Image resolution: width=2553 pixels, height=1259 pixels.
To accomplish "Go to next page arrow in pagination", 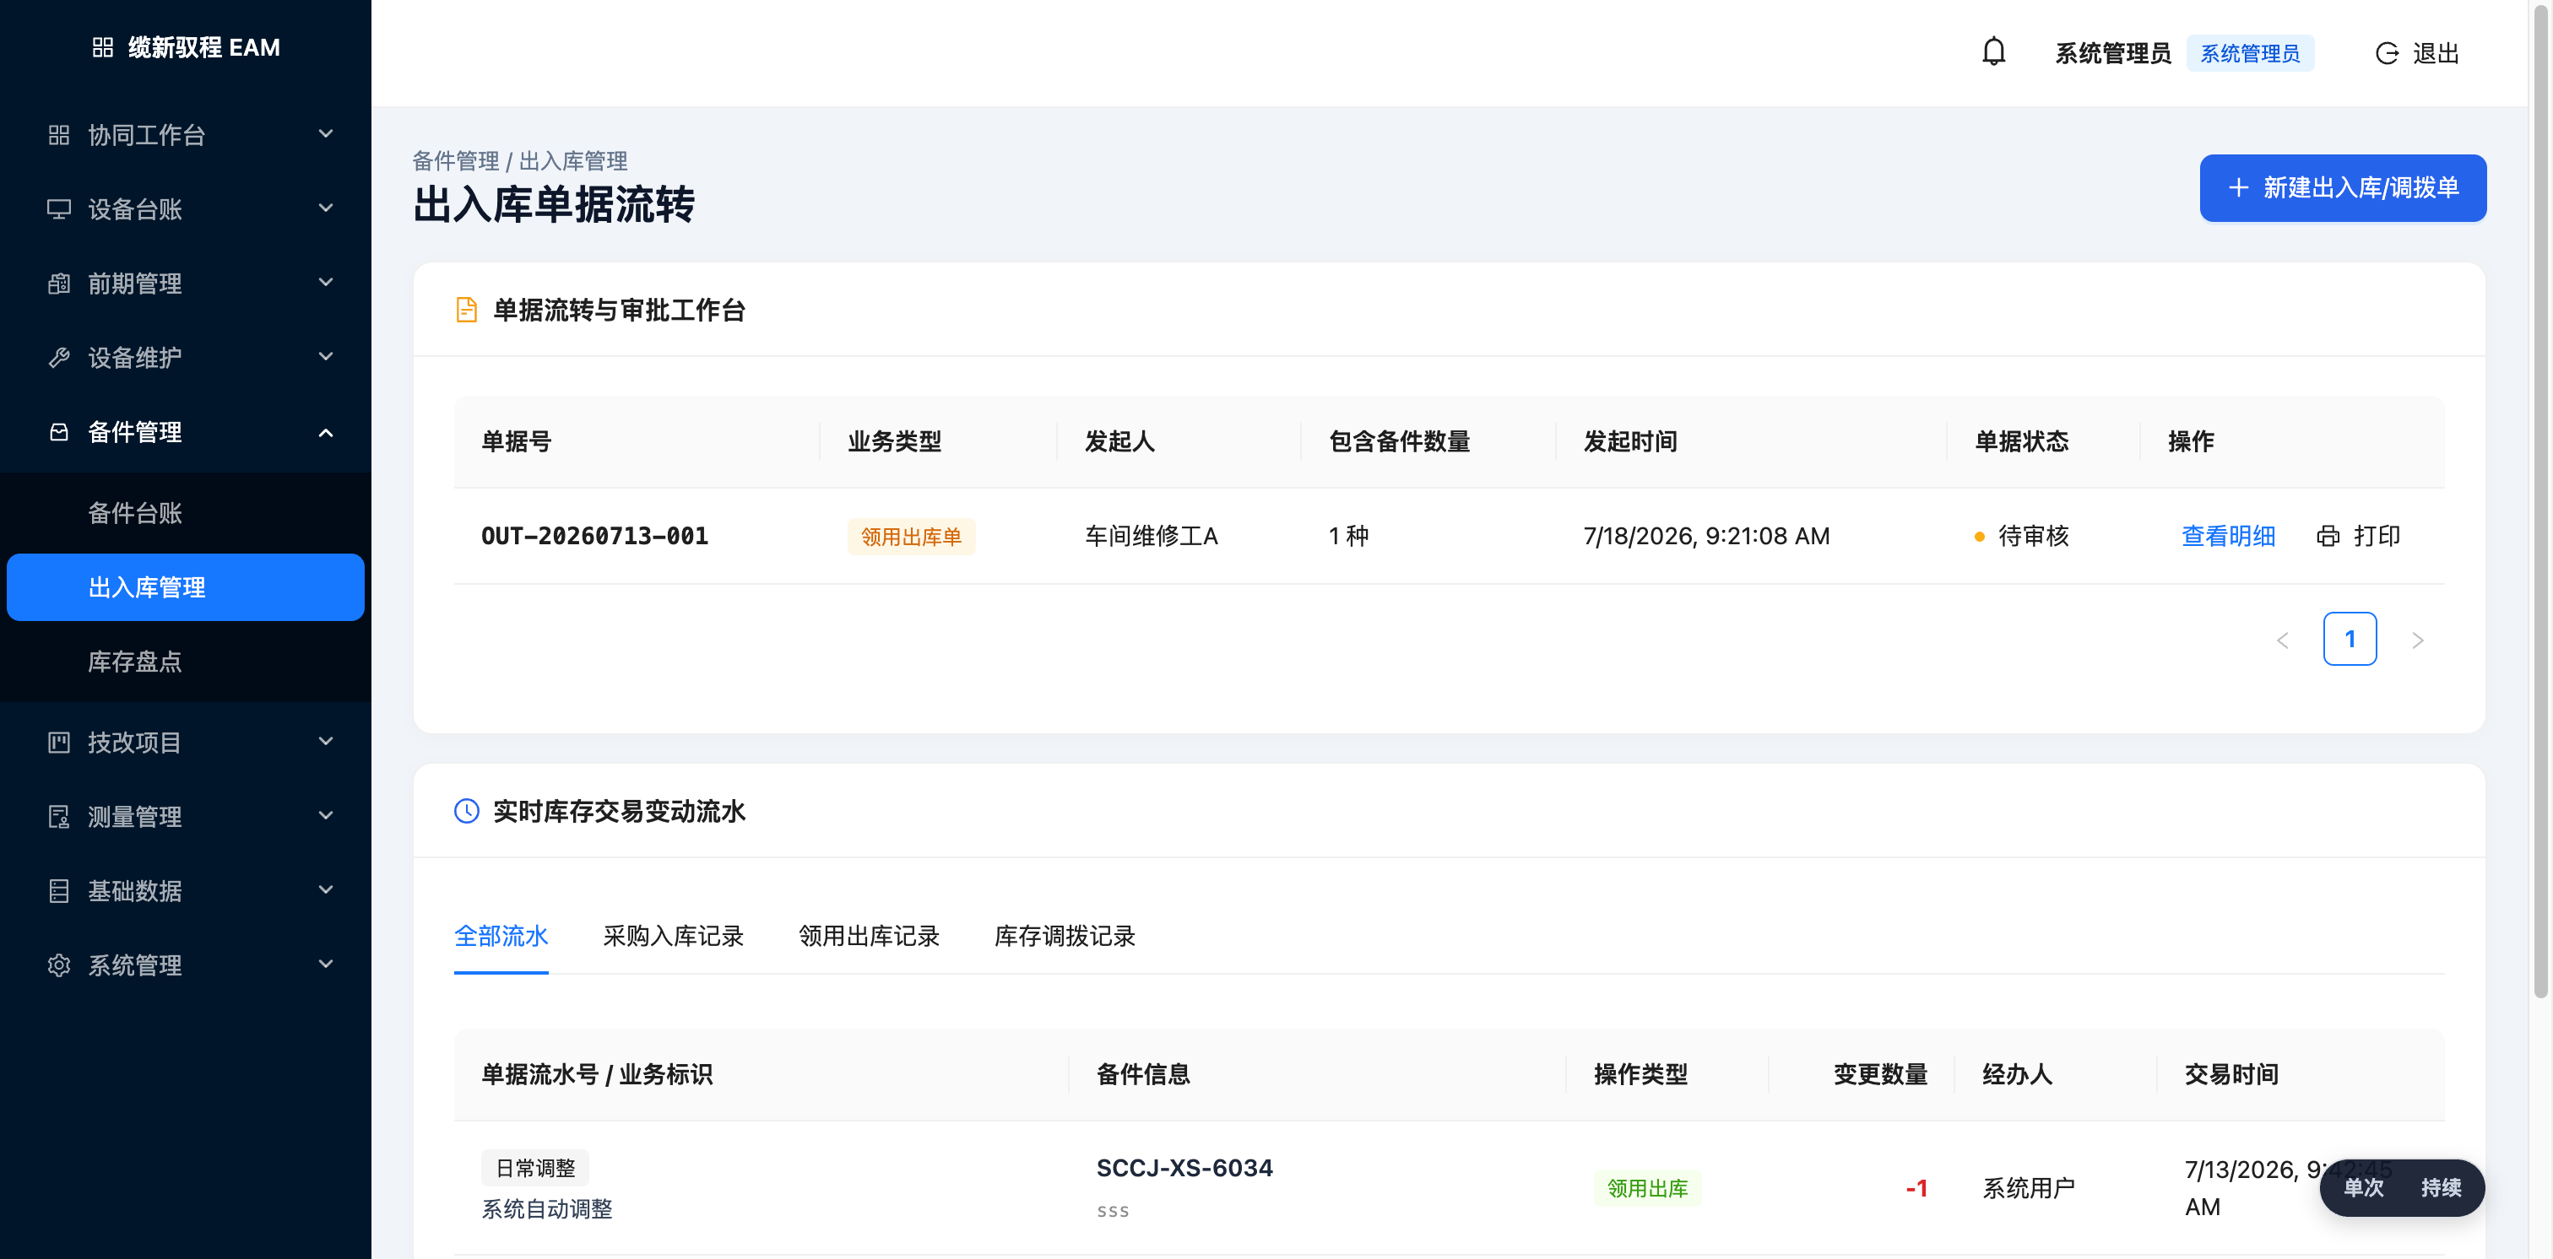I will pos(2417,640).
